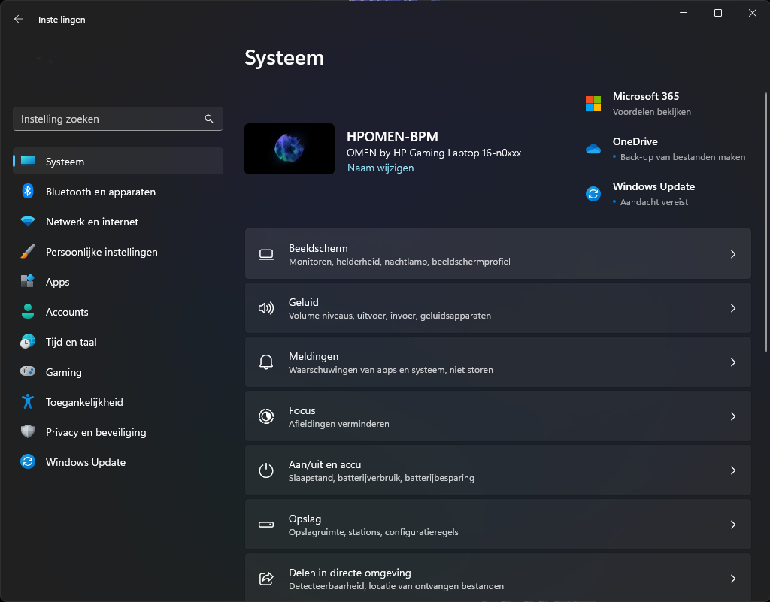
Task: Open Gaming settings
Action: [x=118, y=372]
